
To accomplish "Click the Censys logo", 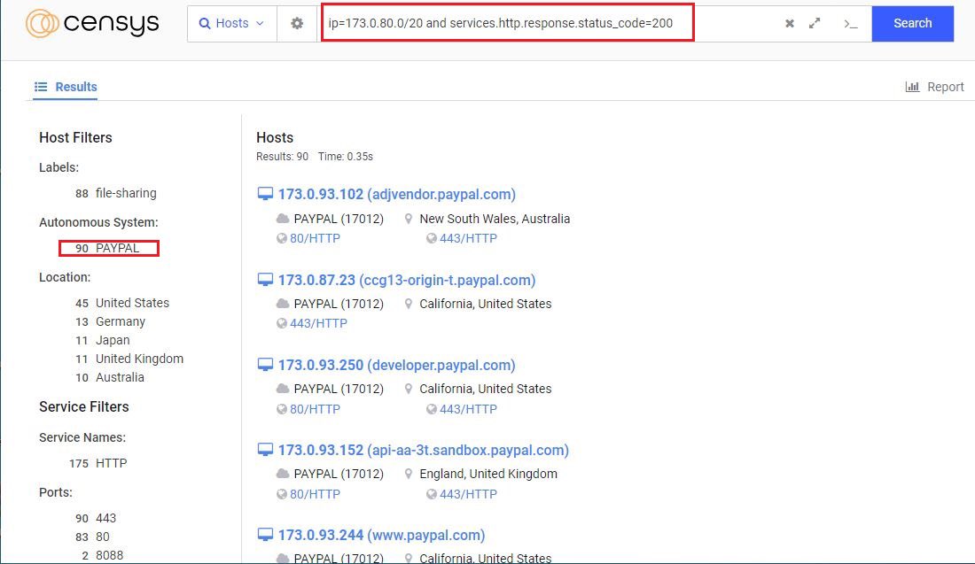I will (92, 24).
